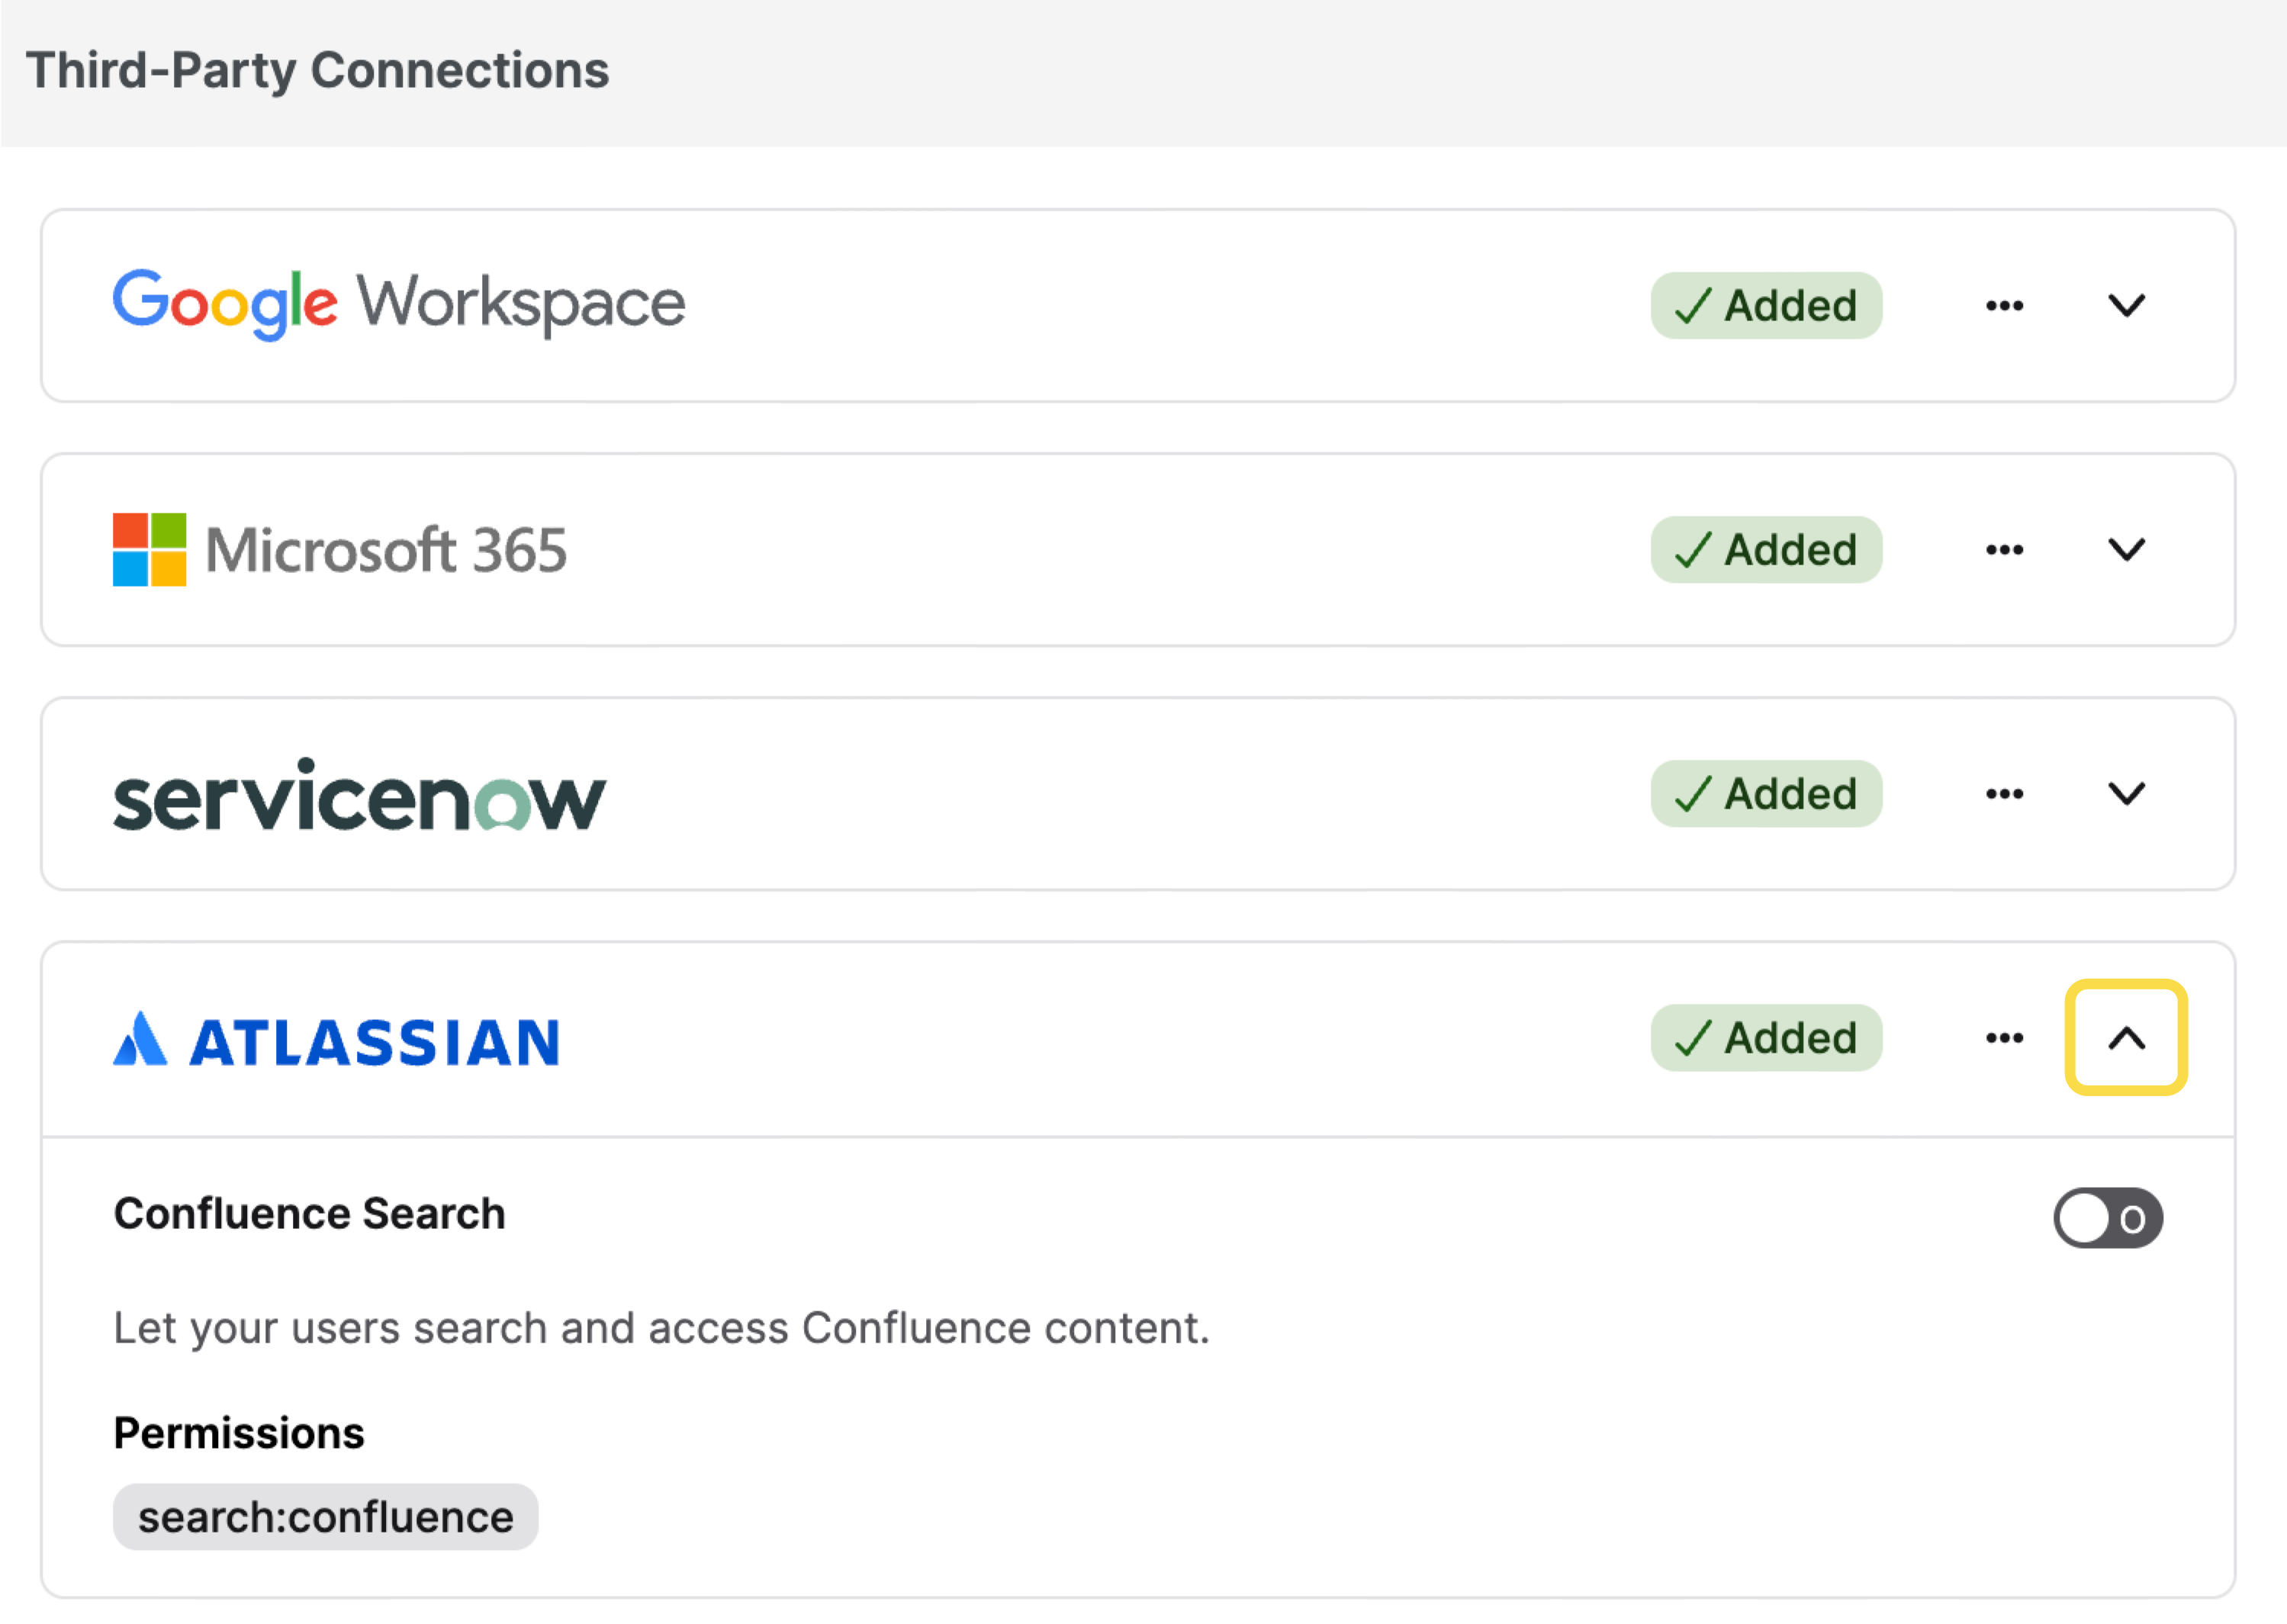Click the Third-Party Connections heading

coord(318,71)
